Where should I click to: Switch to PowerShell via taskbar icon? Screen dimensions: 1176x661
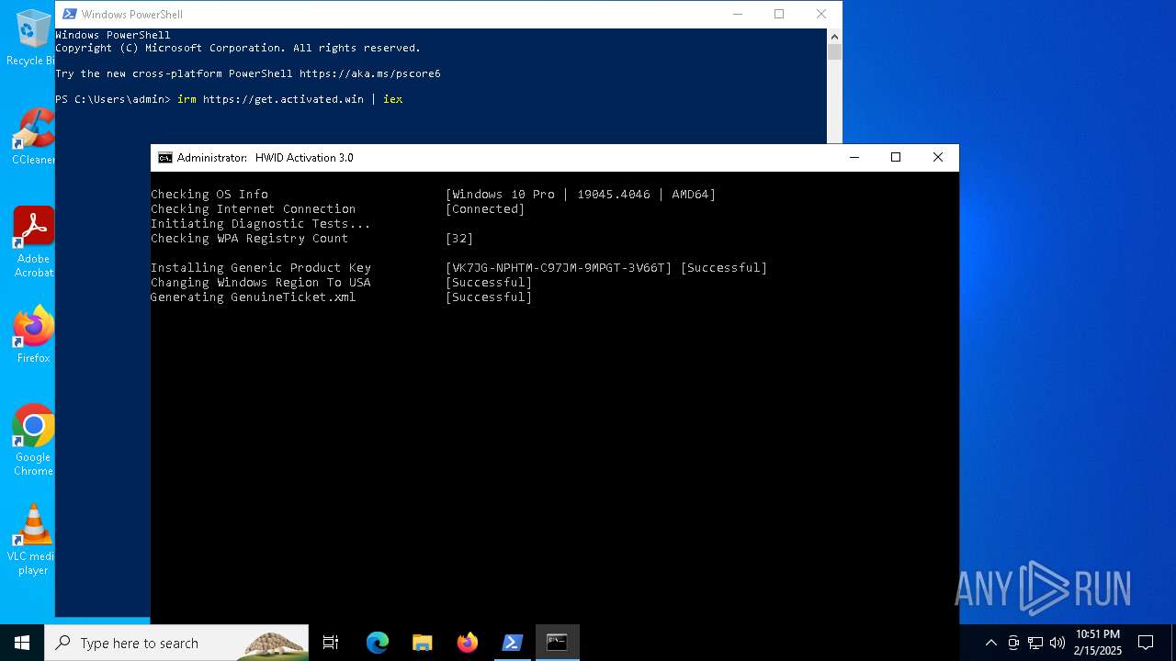tap(512, 643)
